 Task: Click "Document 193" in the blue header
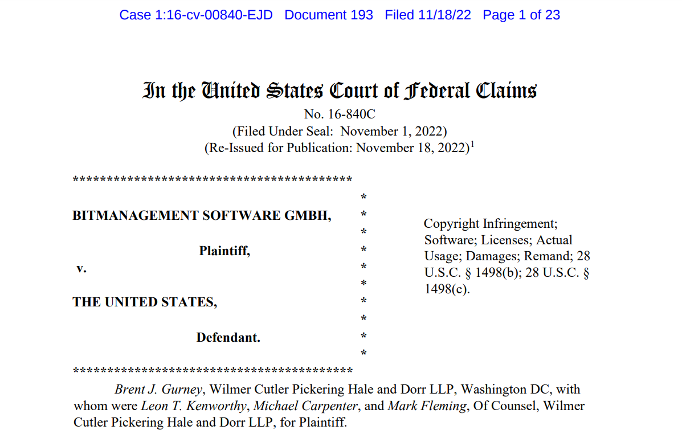[329, 15]
